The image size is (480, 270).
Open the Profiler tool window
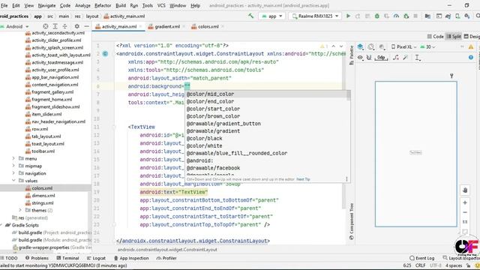[x=166, y=258]
